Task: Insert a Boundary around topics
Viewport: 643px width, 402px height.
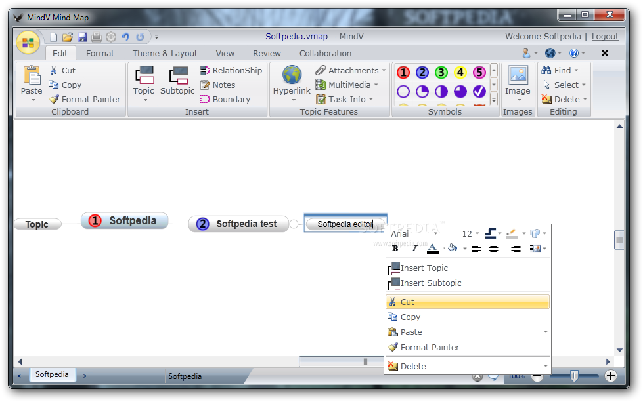Action: point(225,99)
